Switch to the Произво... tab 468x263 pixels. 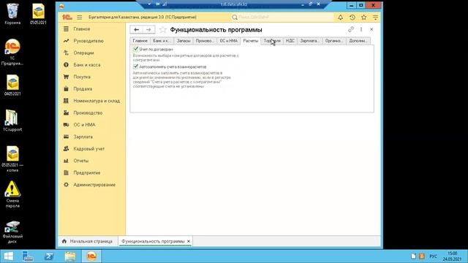point(205,41)
